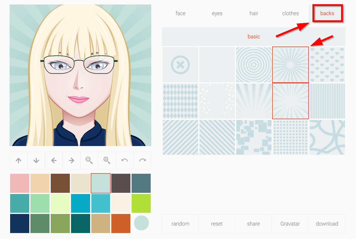
Task: Move the avatar down with the down arrow
Action: (36, 160)
